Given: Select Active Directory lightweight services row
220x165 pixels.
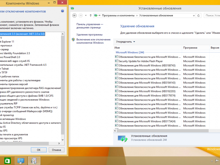Looking at the screenshot, I should click(x=31, y=123).
